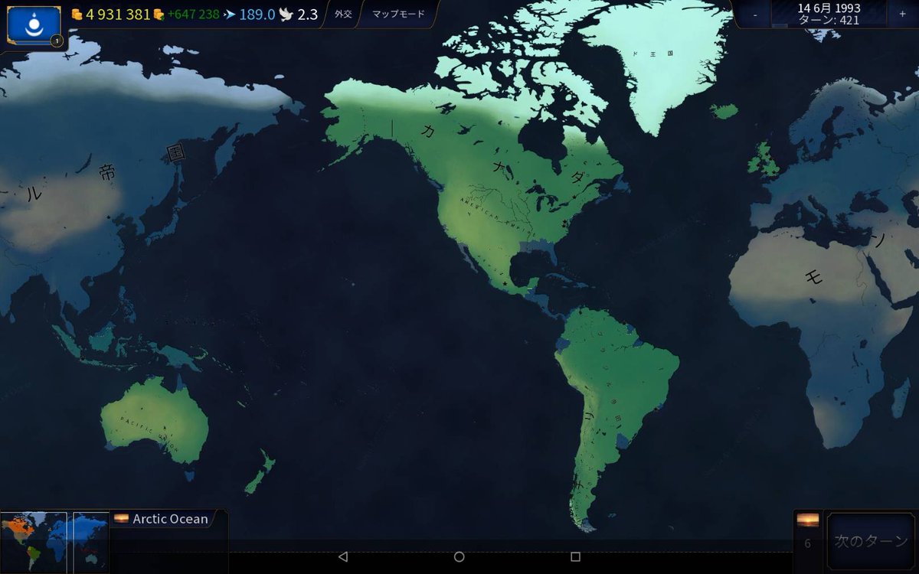Open the 外交 diplomacy menu
Image resolution: width=919 pixels, height=574 pixels.
(x=343, y=15)
